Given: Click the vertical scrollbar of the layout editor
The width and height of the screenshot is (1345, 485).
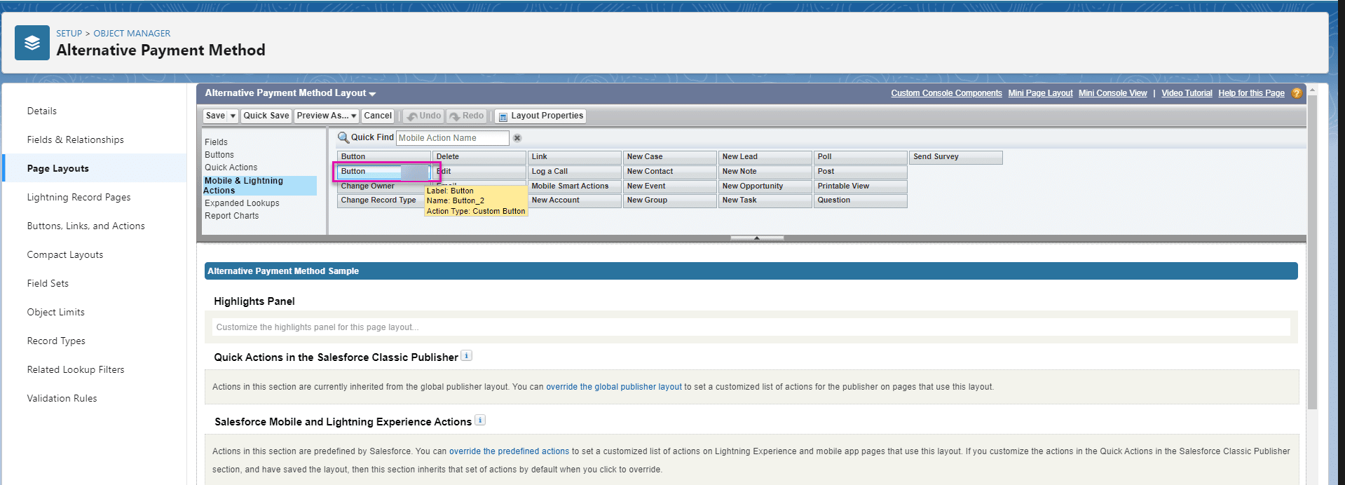Looking at the screenshot, I should tap(1312, 252).
